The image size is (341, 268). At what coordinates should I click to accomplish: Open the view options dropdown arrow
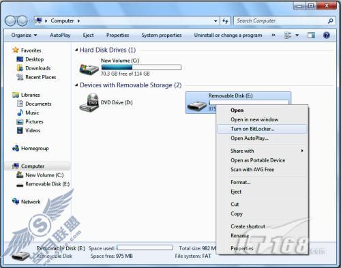[297, 35]
